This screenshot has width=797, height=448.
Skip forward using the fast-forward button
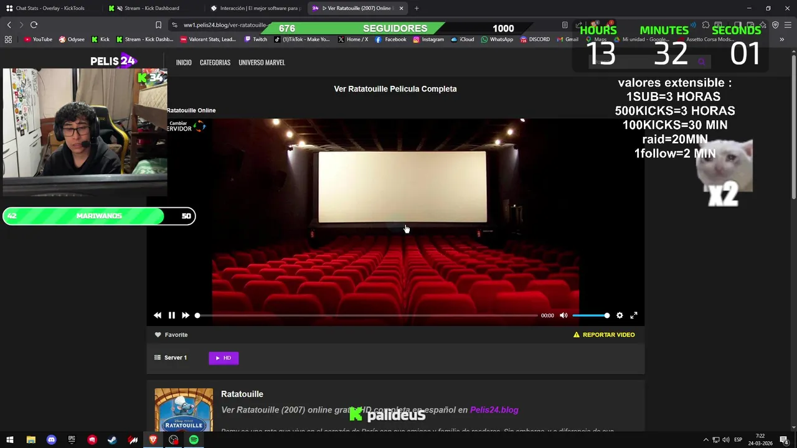coord(186,315)
